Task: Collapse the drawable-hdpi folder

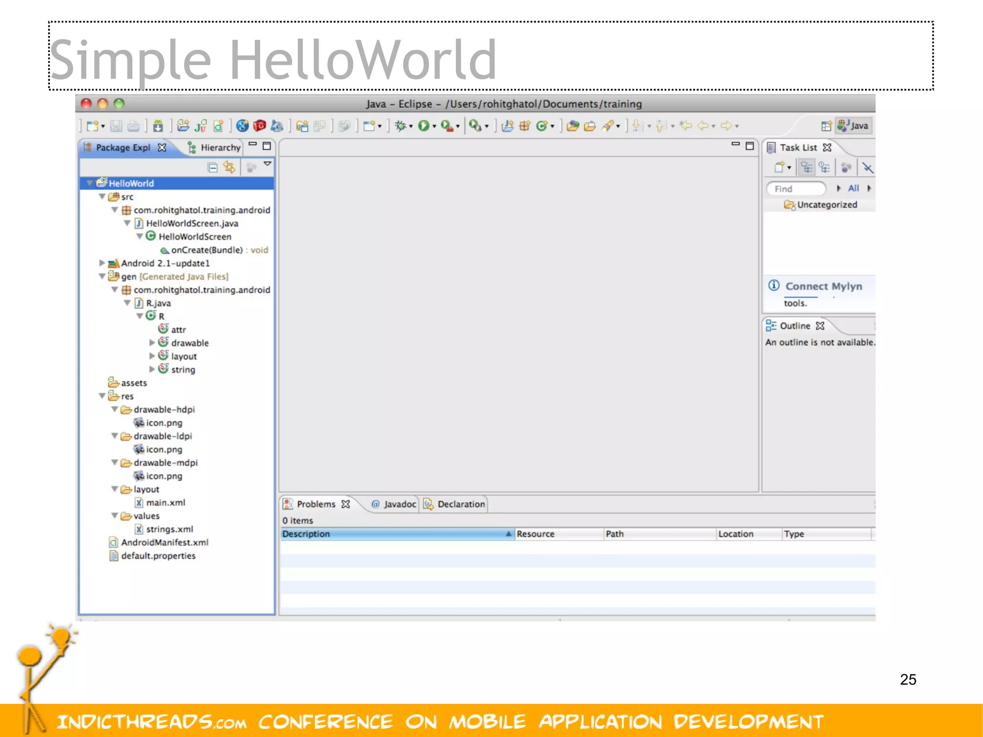Action: pyautogui.click(x=114, y=409)
